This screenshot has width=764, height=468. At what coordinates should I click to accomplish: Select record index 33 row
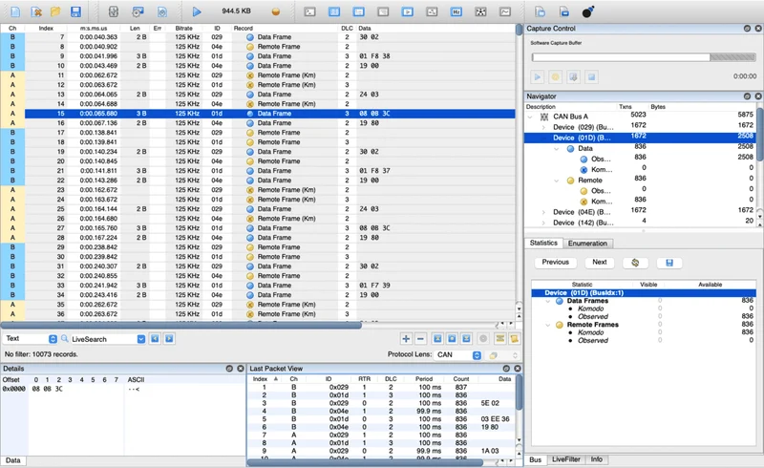click(258, 286)
